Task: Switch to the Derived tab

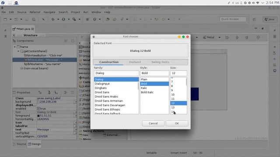Action: 135,62
